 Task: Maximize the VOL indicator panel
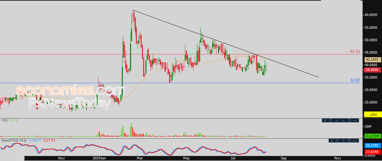click(x=331, y=120)
